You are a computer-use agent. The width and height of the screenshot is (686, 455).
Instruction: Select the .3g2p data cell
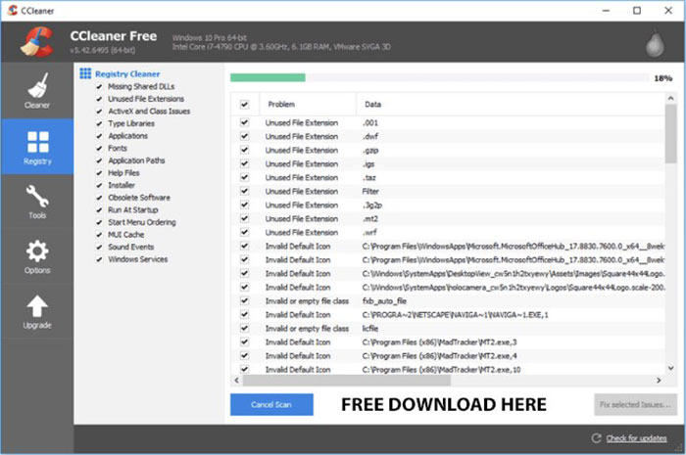[372, 205]
